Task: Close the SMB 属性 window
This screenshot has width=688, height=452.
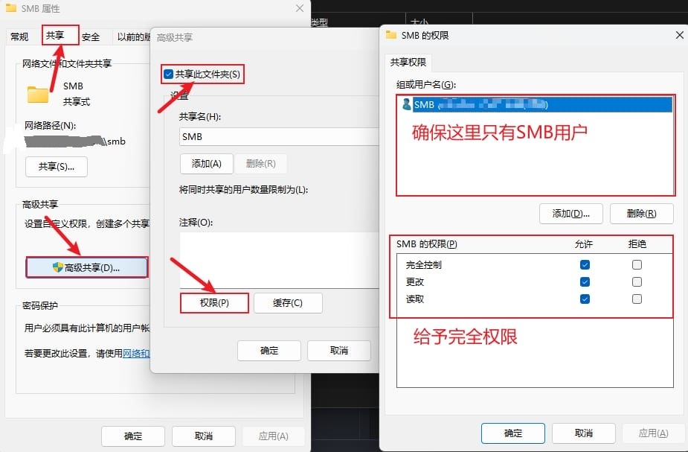Action: tap(300, 8)
